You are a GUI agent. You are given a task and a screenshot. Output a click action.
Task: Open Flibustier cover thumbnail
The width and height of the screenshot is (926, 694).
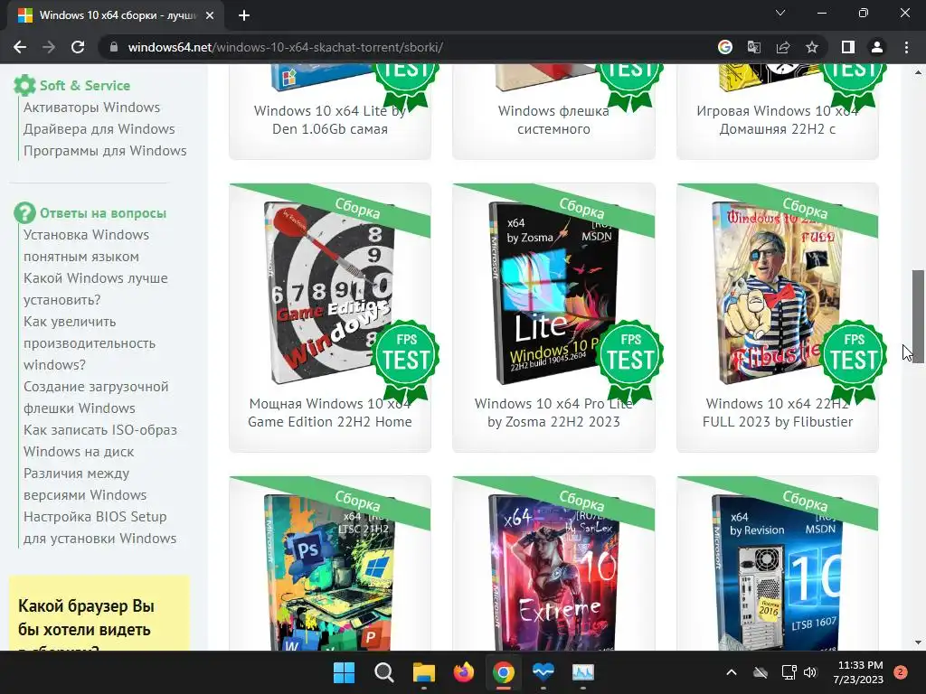[x=777, y=293]
